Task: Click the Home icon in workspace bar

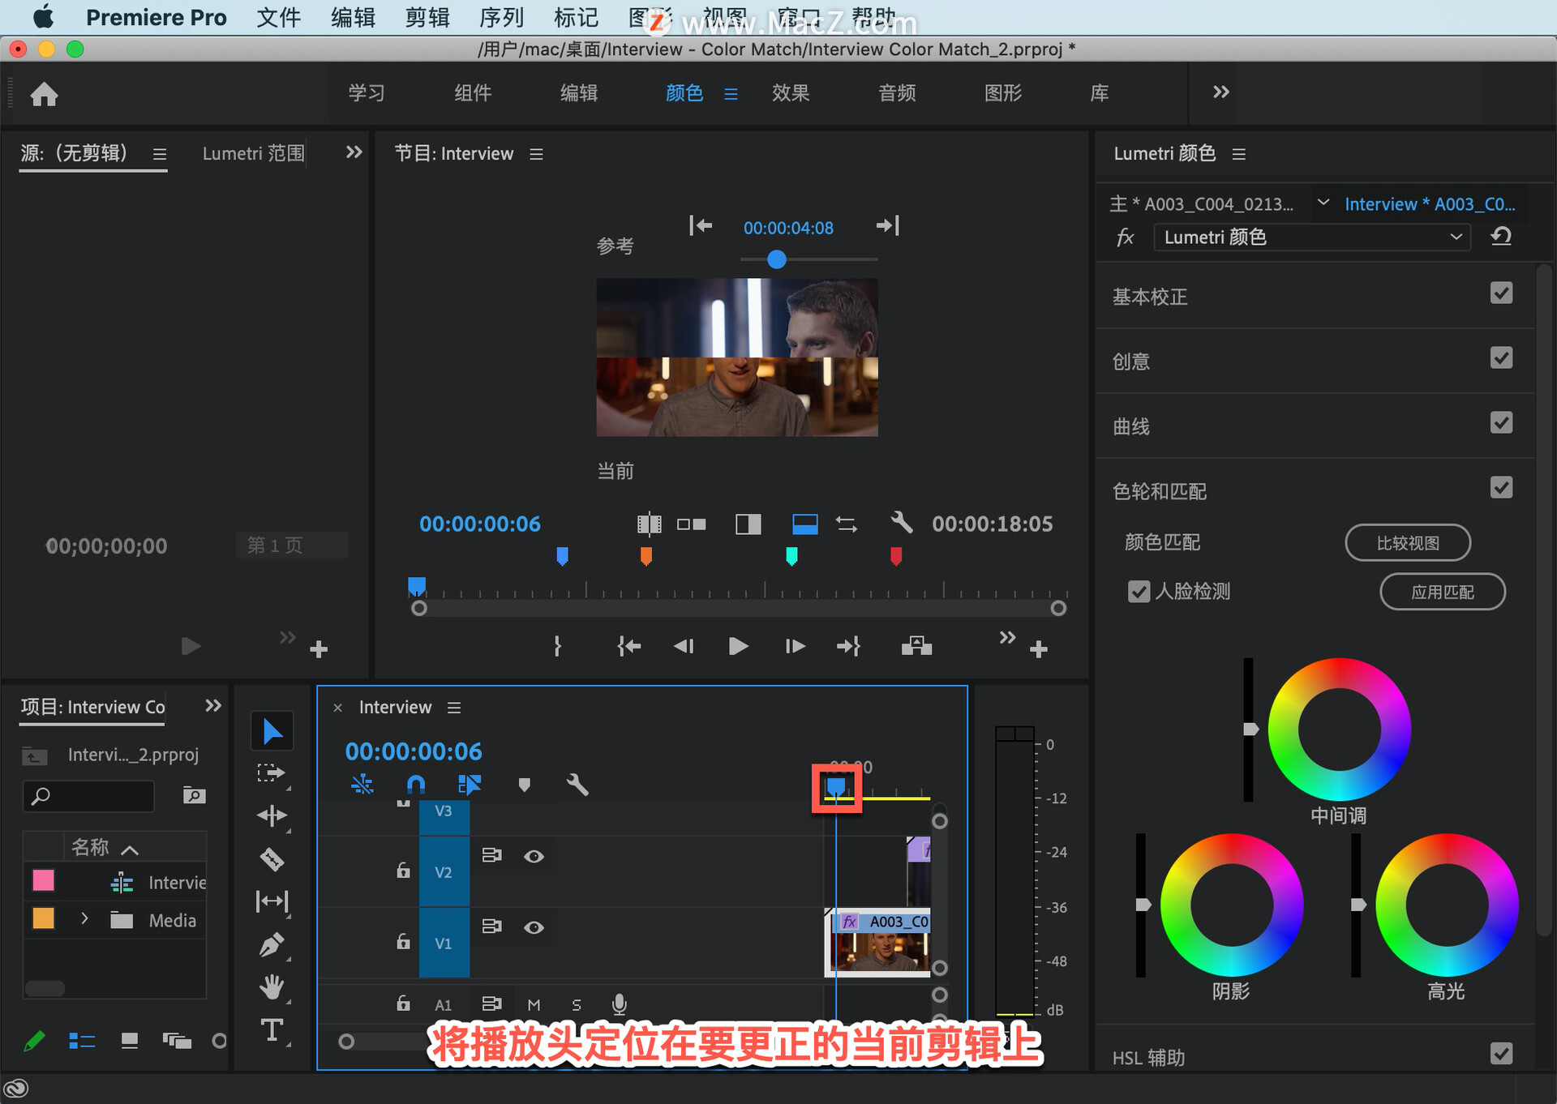Action: click(45, 94)
